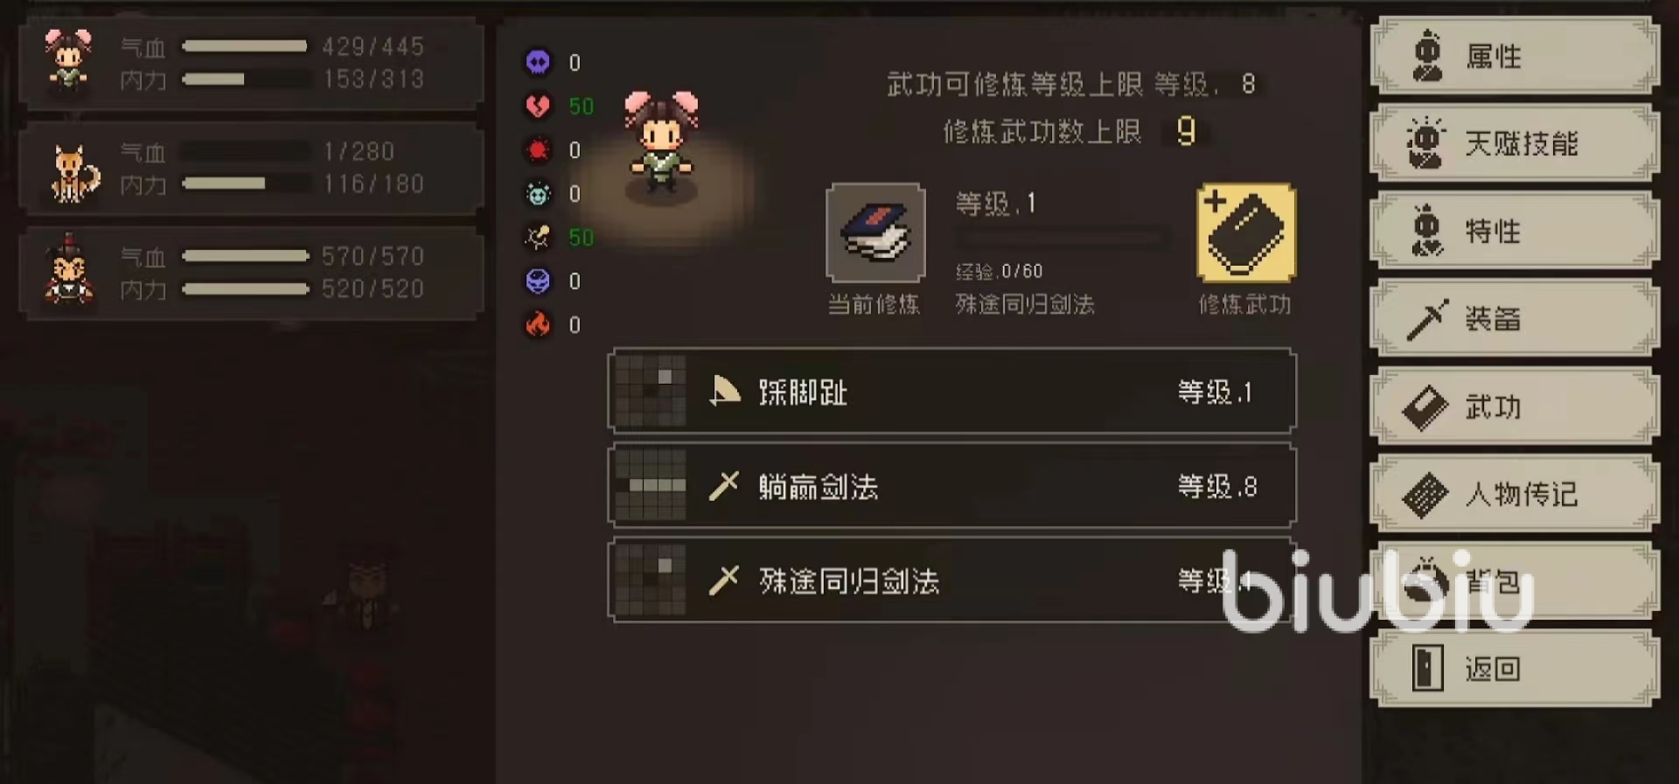Image resolution: width=1679 pixels, height=784 pixels.
Task: Click the red blood splat status icon
Action: tap(538, 150)
